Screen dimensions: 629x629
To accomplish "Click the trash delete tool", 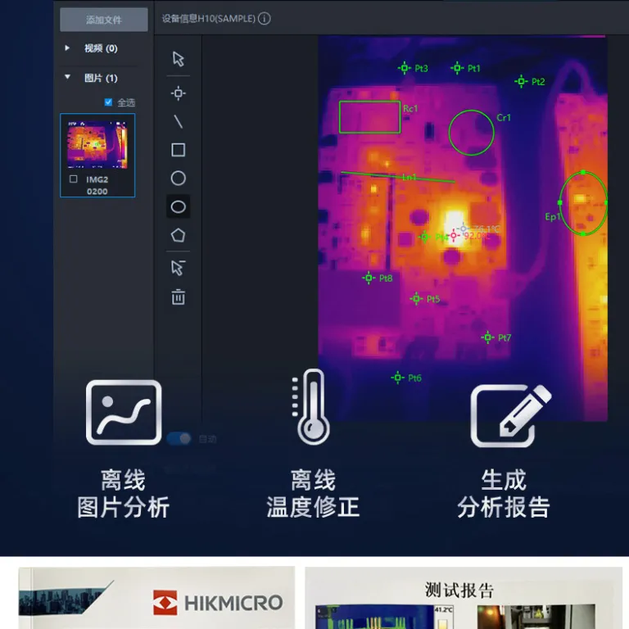I will click(178, 296).
